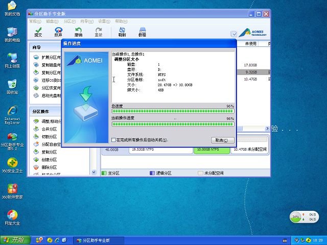
Task: Open 网上邻居 desktop icon
Action: coord(12,61)
